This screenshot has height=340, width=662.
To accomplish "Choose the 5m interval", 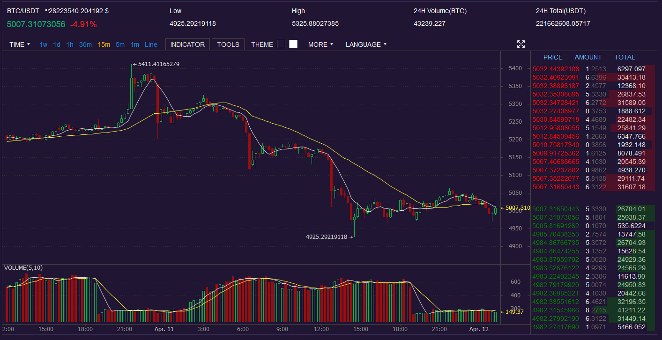I will [x=120, y=44].
